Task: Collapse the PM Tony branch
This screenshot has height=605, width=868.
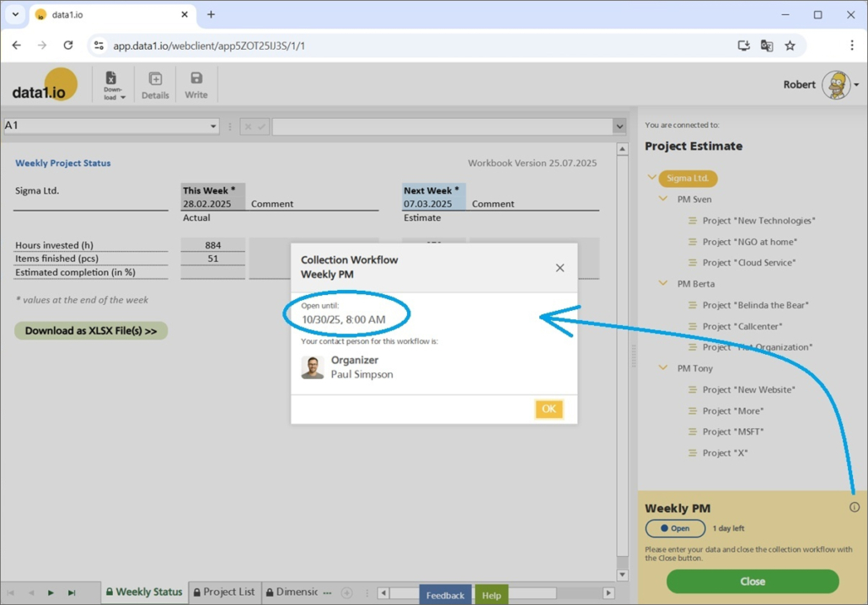Action: (x=663, y=368)
